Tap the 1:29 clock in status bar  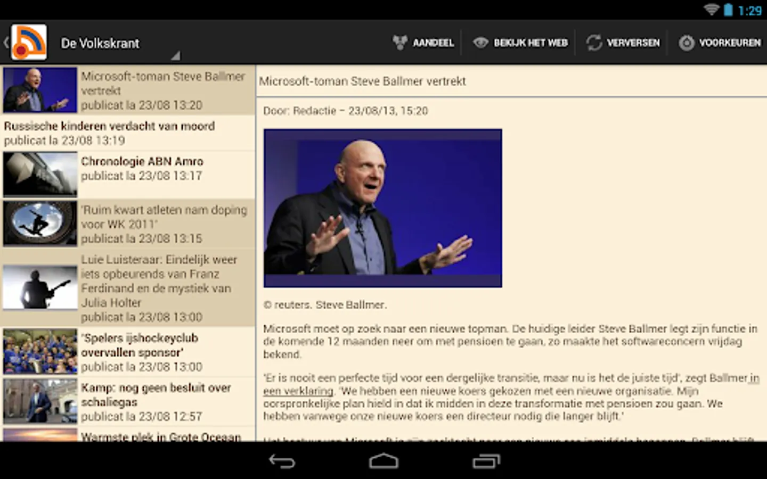pos(750,10)
